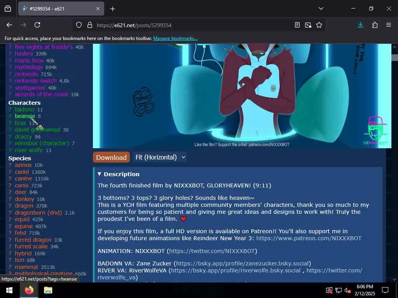This screenshot has height=298, width=398.
Task: Open the mario bros tag
Action: coord(29,61)
